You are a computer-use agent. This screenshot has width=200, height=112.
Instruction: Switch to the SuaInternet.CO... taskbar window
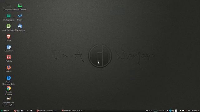(47, 111)
